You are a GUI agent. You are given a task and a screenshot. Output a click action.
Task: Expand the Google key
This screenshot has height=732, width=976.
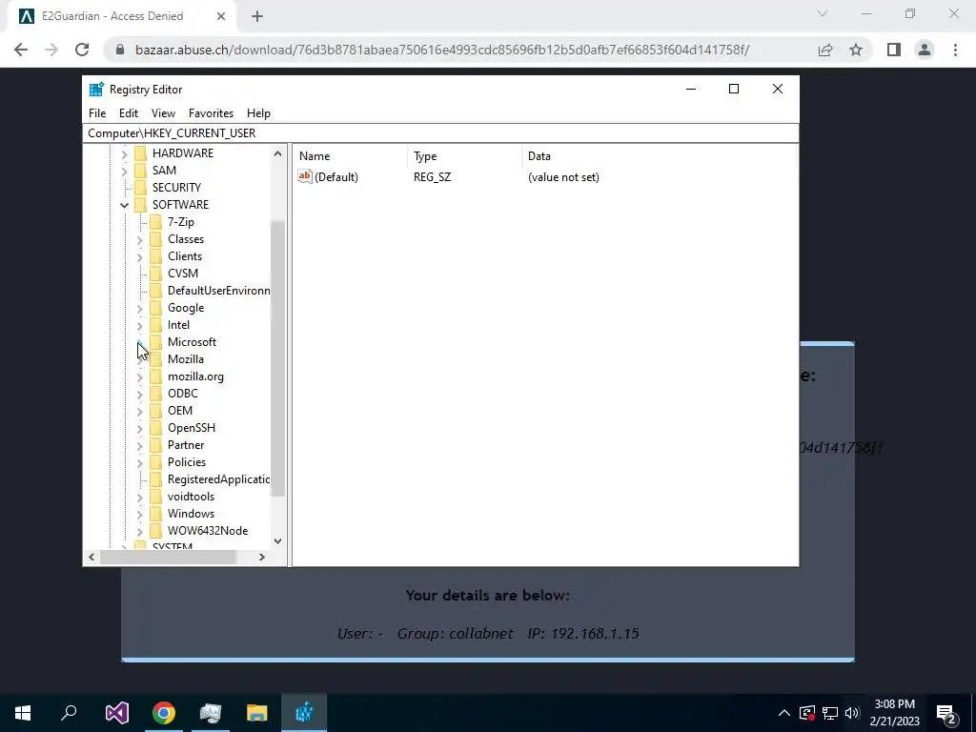[139, 308]
